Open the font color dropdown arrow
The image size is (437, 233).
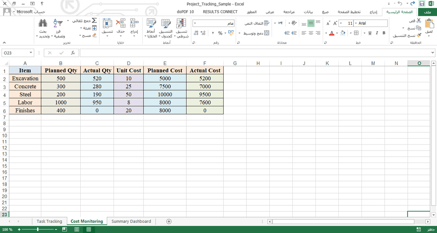click(326, 33)
